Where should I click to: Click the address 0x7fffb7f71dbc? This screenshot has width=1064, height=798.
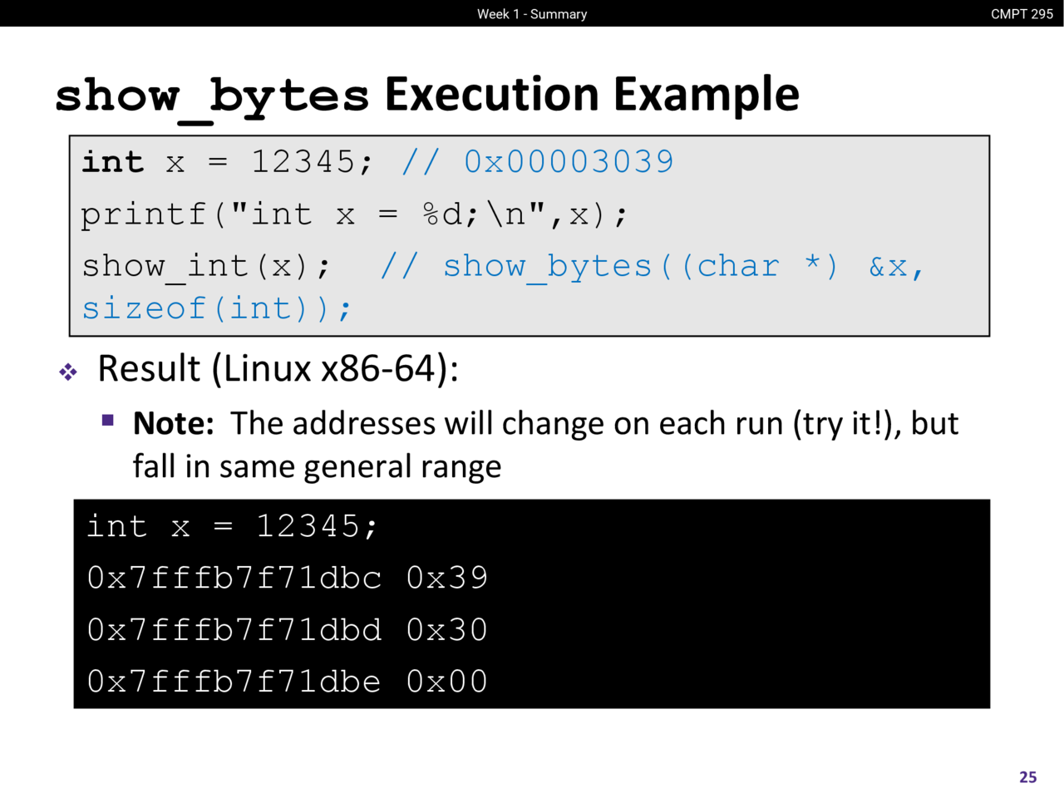click(234, 578)
